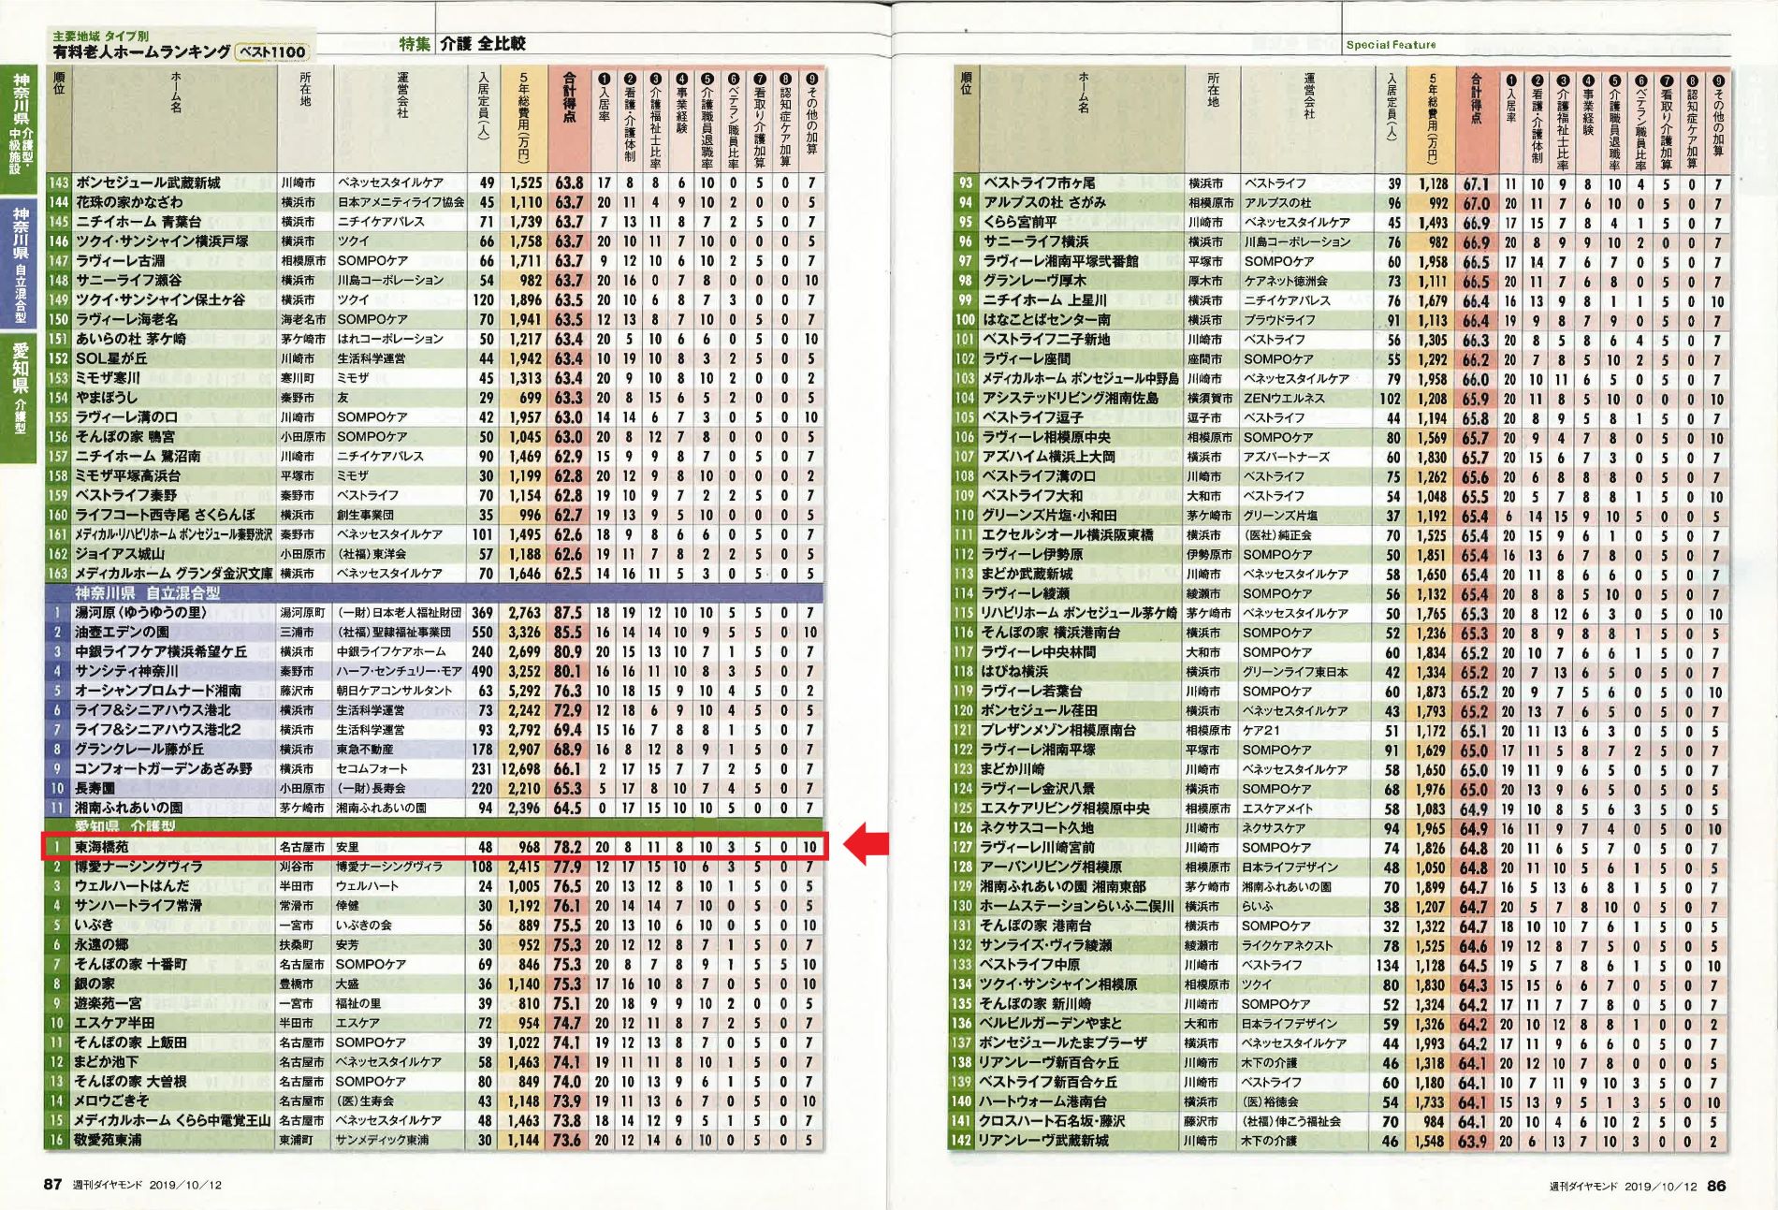Click the Special Feature label
The width and height of the screenshot is (1778, 1210).
pos(1391,45)
